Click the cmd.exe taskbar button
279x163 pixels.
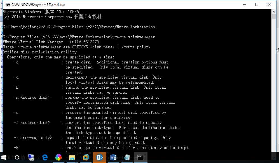(140, 157)
